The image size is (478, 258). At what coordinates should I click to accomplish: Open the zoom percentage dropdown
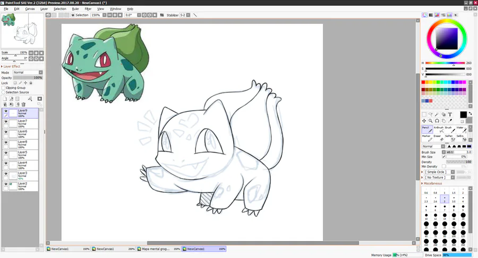[104, 15]
